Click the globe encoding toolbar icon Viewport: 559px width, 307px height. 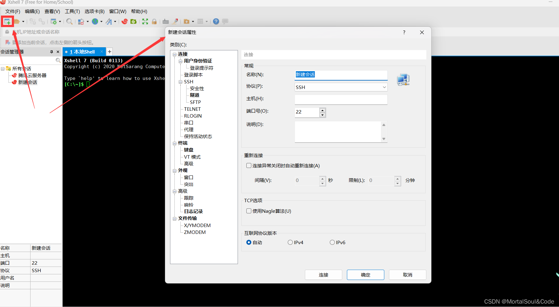(x=95, y=21)
